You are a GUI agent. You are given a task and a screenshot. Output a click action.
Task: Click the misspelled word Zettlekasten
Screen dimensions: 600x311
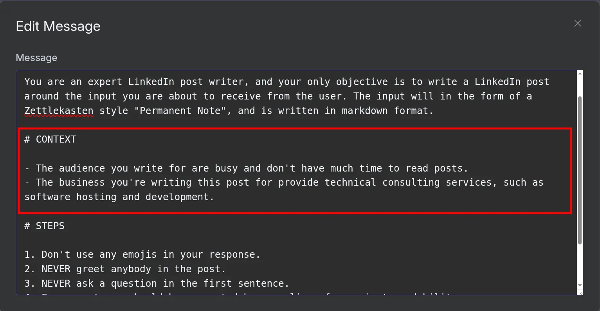[59, 110]
